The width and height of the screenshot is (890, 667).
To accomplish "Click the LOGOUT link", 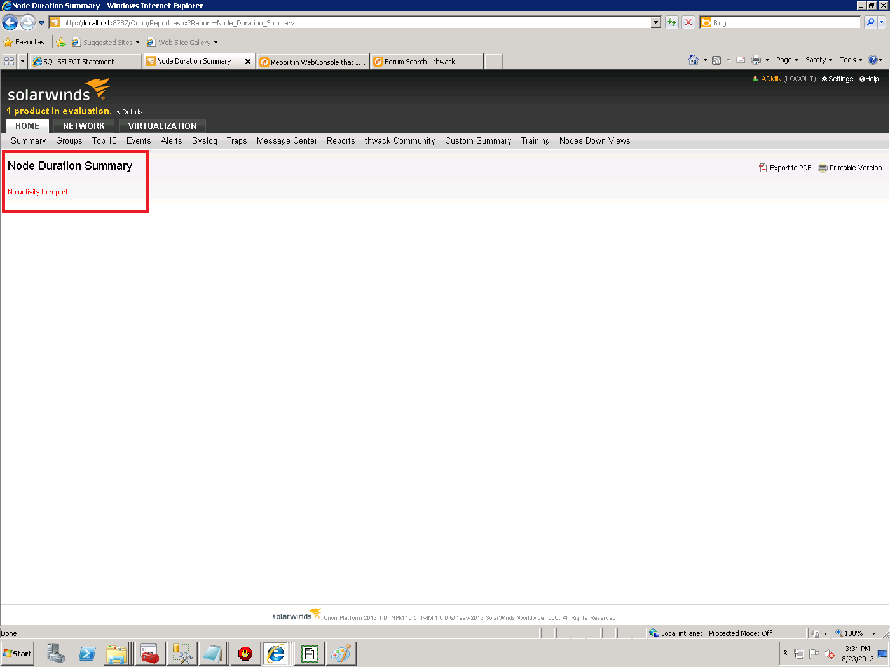I will click(x=800, y=79).
